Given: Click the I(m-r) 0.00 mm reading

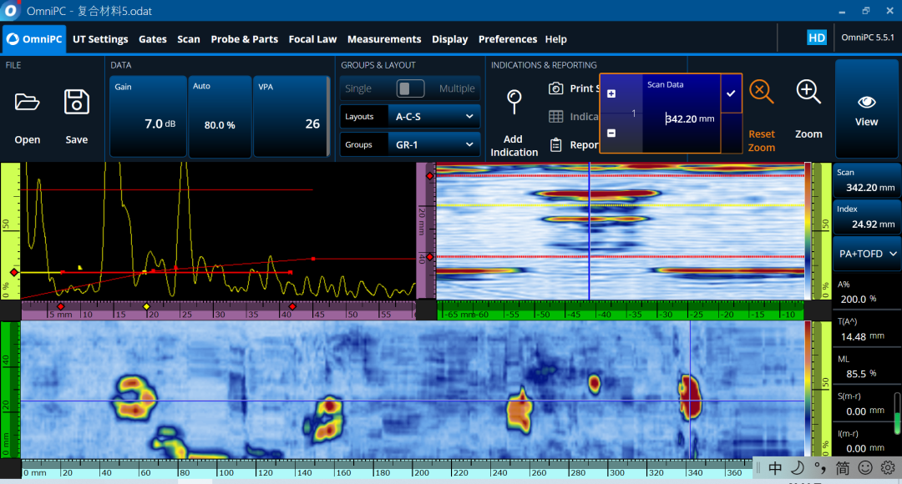Looking at the screenshot, I should 867,441.
